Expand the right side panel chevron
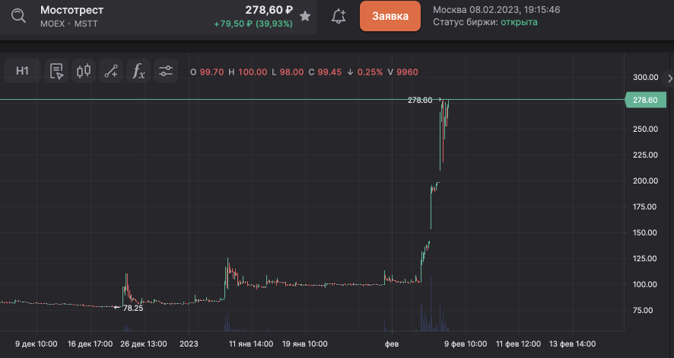 [x=669, y=78]
